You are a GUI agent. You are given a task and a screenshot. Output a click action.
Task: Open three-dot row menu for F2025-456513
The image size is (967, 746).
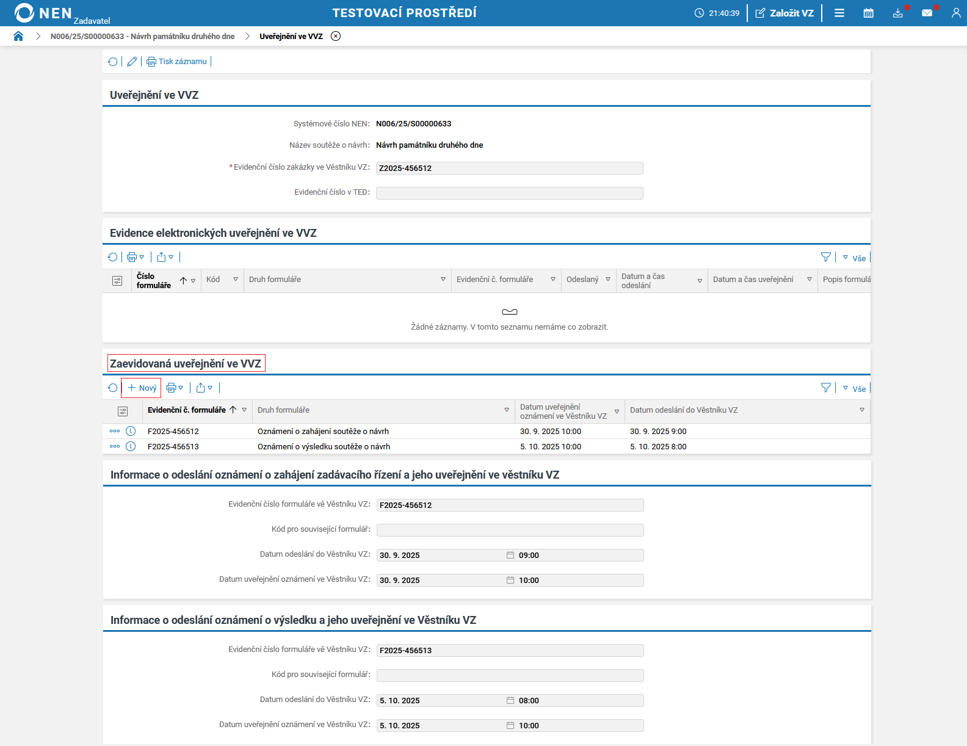(x=114, y=446)
